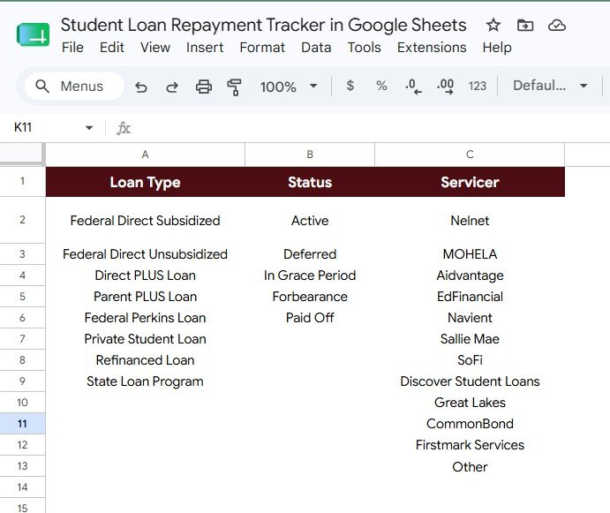Open the Format menu
The height and width of the screenshot is (513, 610).
262,48
